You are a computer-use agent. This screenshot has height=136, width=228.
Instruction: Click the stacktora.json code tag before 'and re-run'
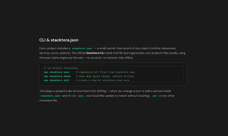click(50, 96)
